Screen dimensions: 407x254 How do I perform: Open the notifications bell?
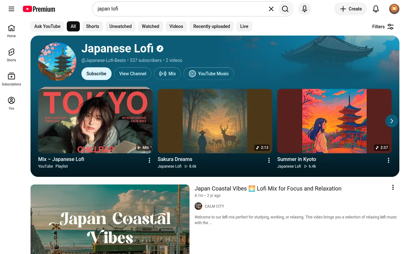click(x=376, y=9)
